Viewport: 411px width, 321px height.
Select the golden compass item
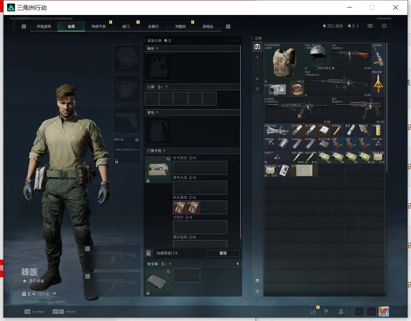(297, 90)
